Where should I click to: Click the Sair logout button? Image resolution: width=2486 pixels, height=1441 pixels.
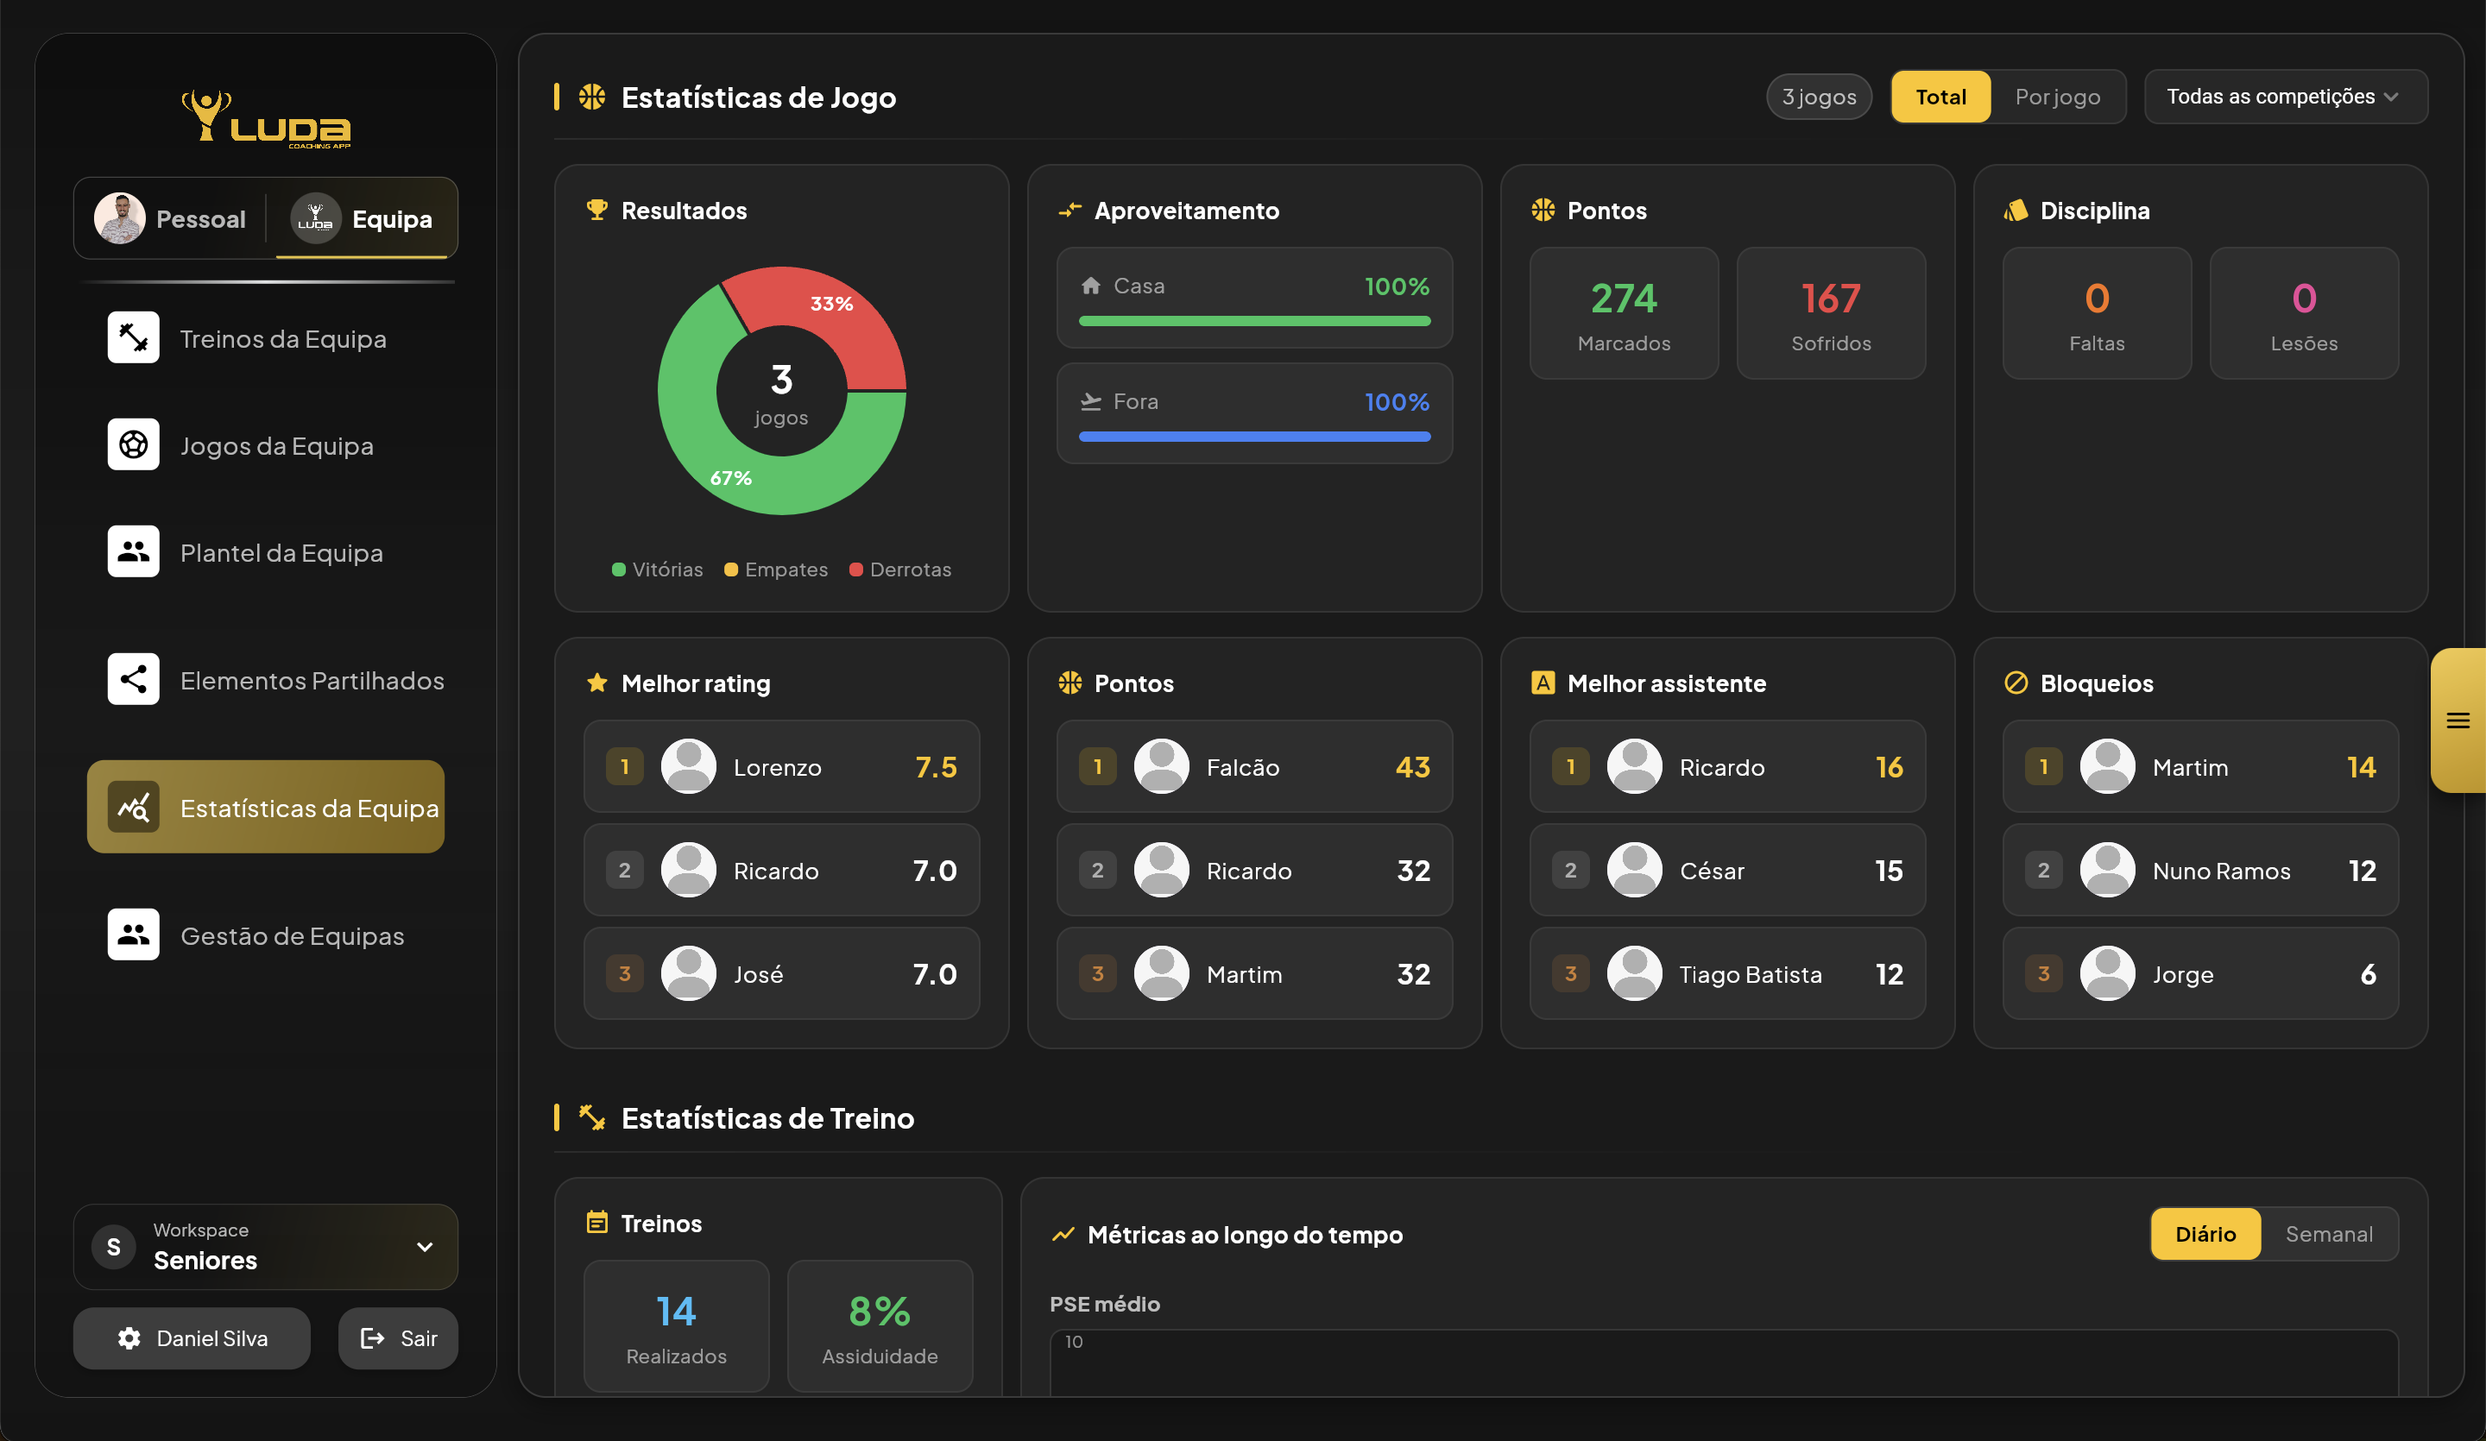(x=398, y=1338)
